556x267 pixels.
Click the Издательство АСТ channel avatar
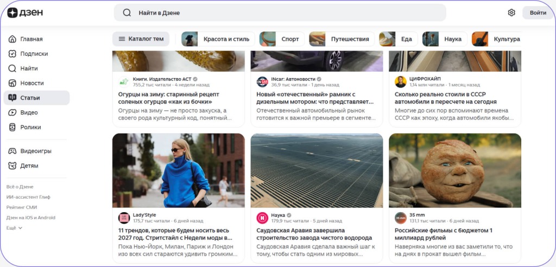click(124, 82)
